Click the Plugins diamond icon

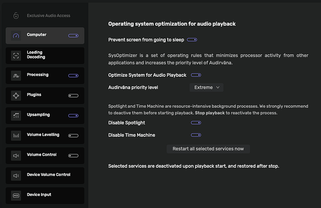click(16, 95)
